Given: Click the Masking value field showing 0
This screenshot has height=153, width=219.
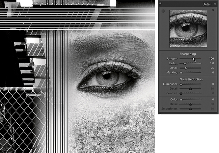Looking at the screenshot, I should pos(213,73).
